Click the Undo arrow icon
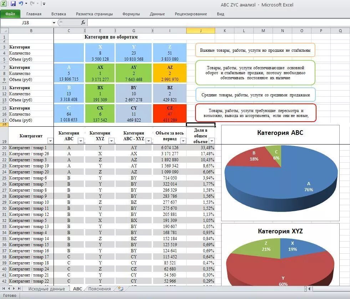 (21, 4)
